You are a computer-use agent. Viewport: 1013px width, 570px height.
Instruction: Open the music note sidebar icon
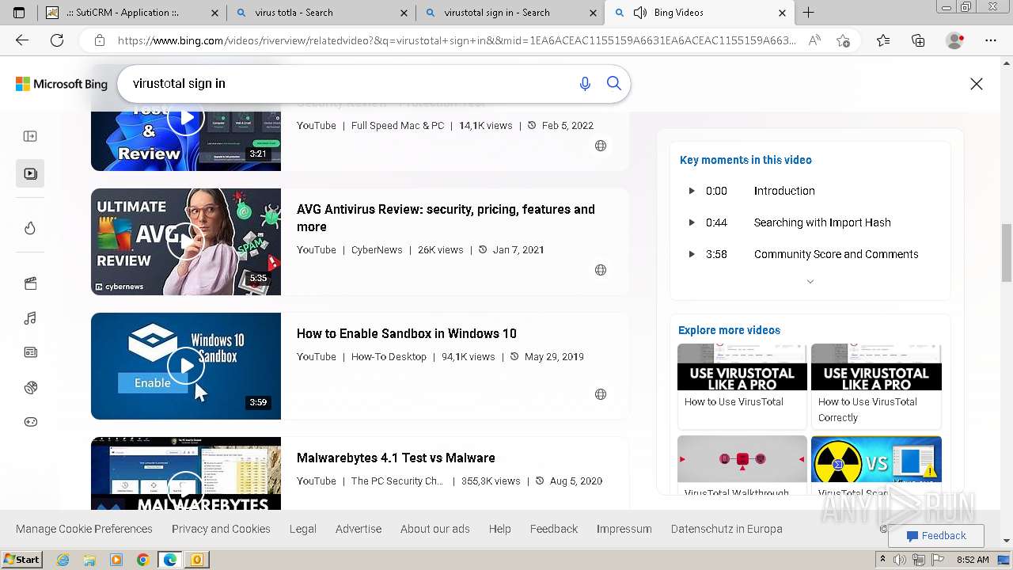click(30, 318)
